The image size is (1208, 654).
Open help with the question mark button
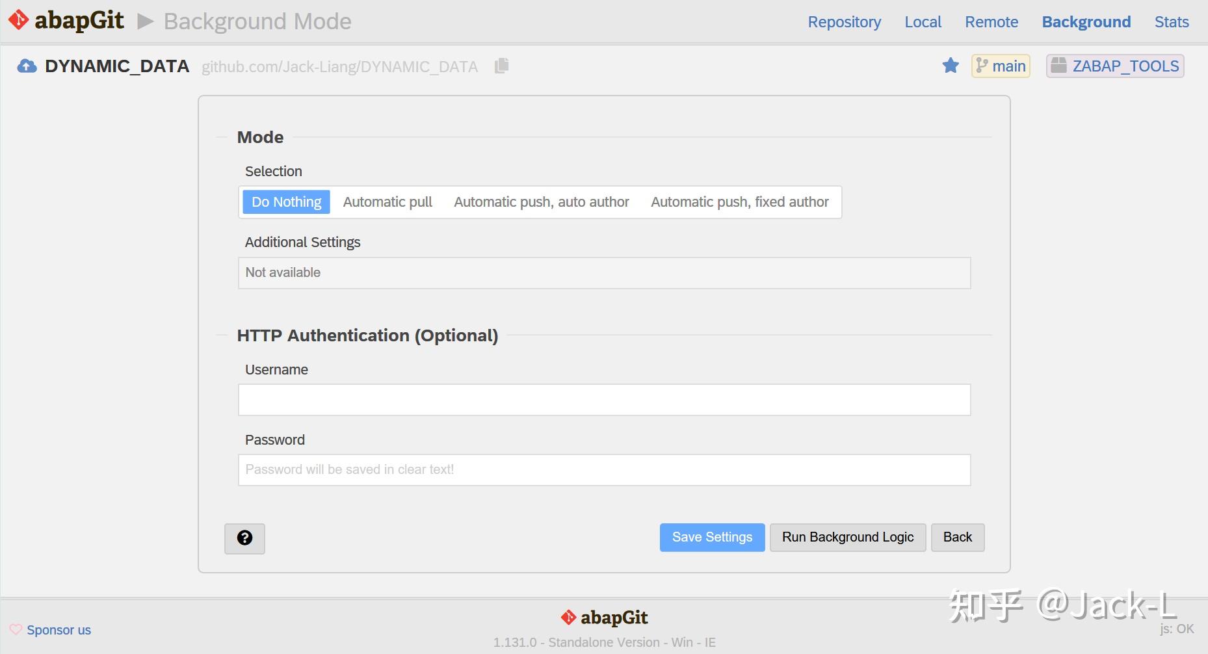coord(244,538)
